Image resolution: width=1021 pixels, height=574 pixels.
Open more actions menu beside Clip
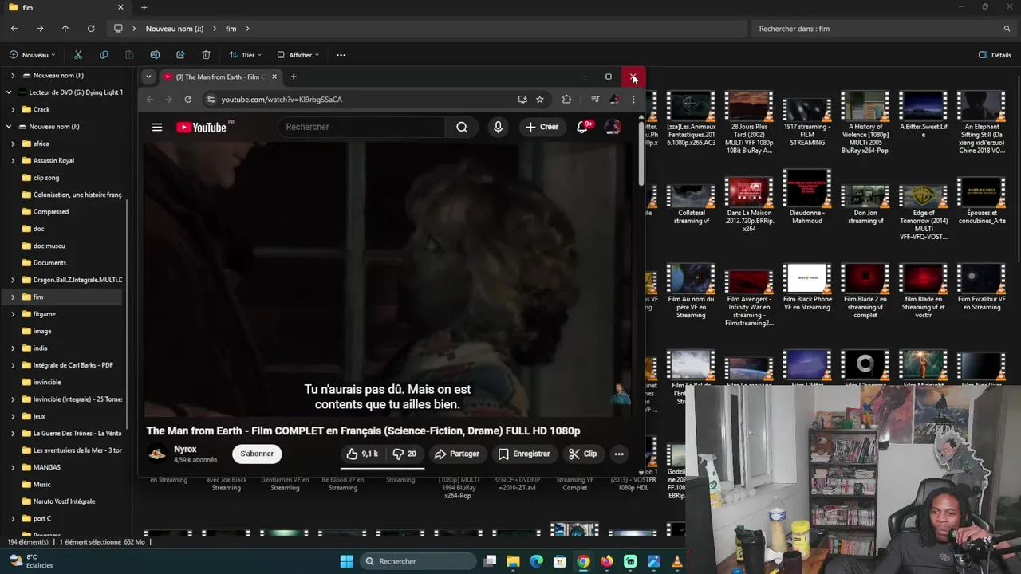[619, 454]
